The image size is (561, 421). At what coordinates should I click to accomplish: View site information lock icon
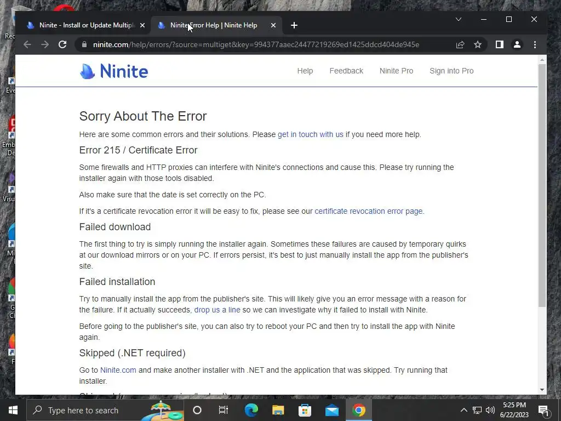[84, 44]
